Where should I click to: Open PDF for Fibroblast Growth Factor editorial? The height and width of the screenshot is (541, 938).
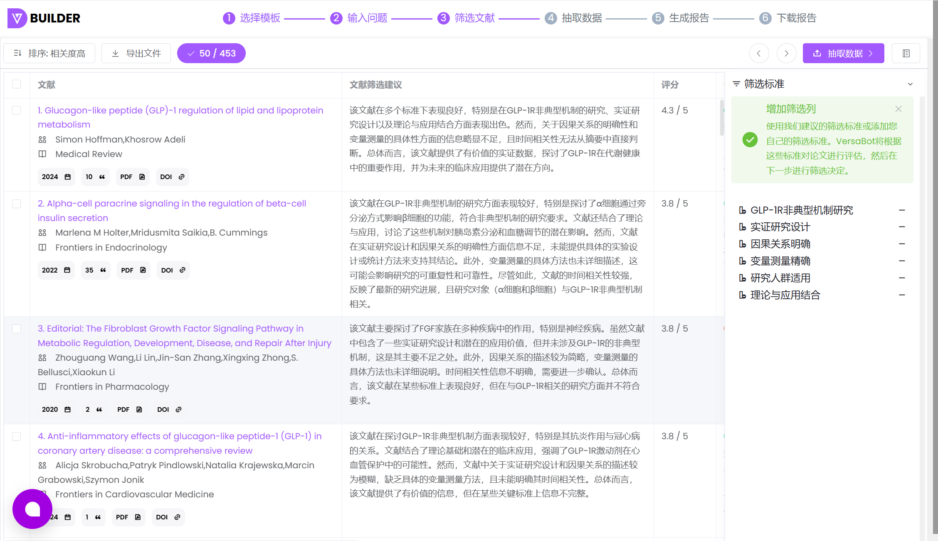pos(129,409)
